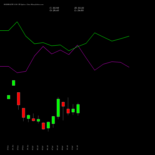The height and width of the screenshot is (155, 155).
Task: Select the 23 Jun date label
Action: tap(8, 148)
